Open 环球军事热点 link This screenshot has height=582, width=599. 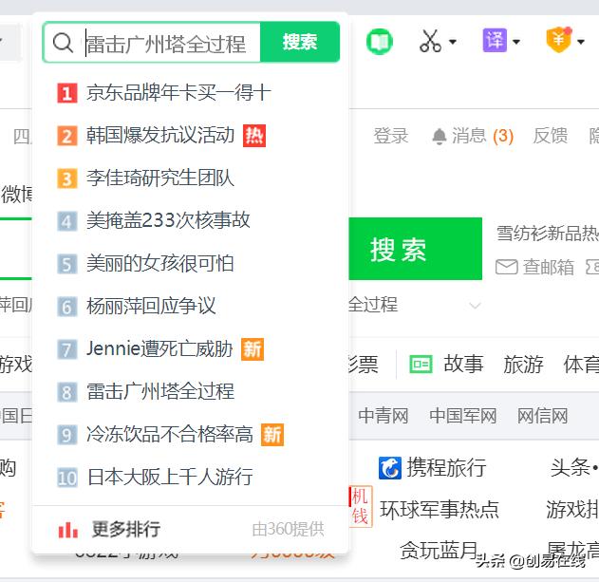coord(440,510)
